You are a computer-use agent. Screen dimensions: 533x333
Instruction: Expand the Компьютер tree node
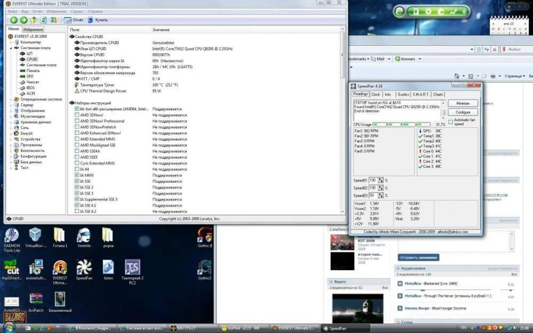[11, 42]
